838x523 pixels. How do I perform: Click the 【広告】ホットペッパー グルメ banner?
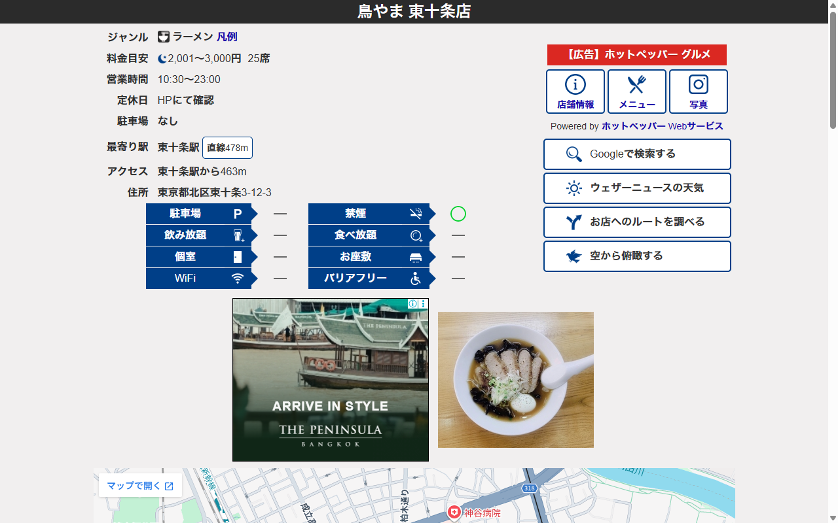637,55
